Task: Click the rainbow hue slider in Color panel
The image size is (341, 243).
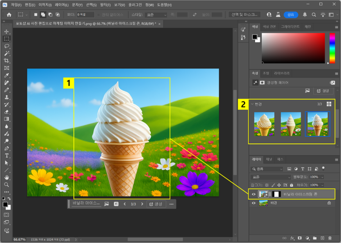Action: [x=332, y=49]
